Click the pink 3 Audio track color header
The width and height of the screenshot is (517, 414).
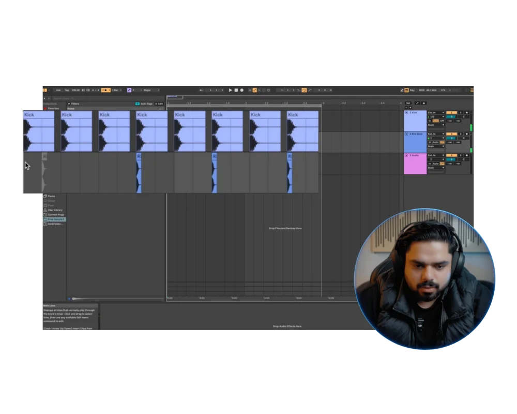point(416,164)
